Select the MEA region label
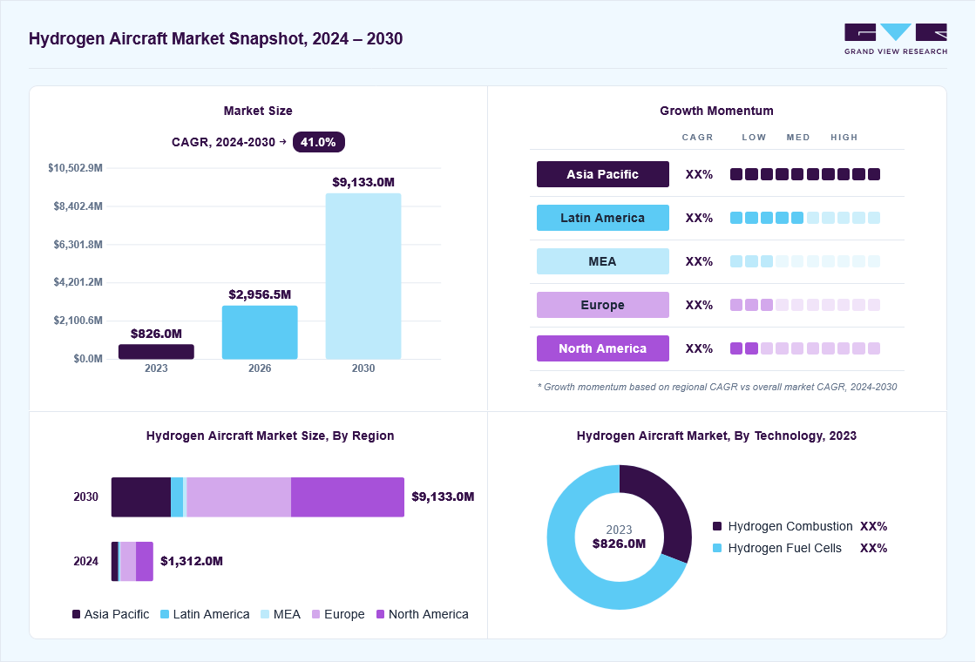 (602, 261)
